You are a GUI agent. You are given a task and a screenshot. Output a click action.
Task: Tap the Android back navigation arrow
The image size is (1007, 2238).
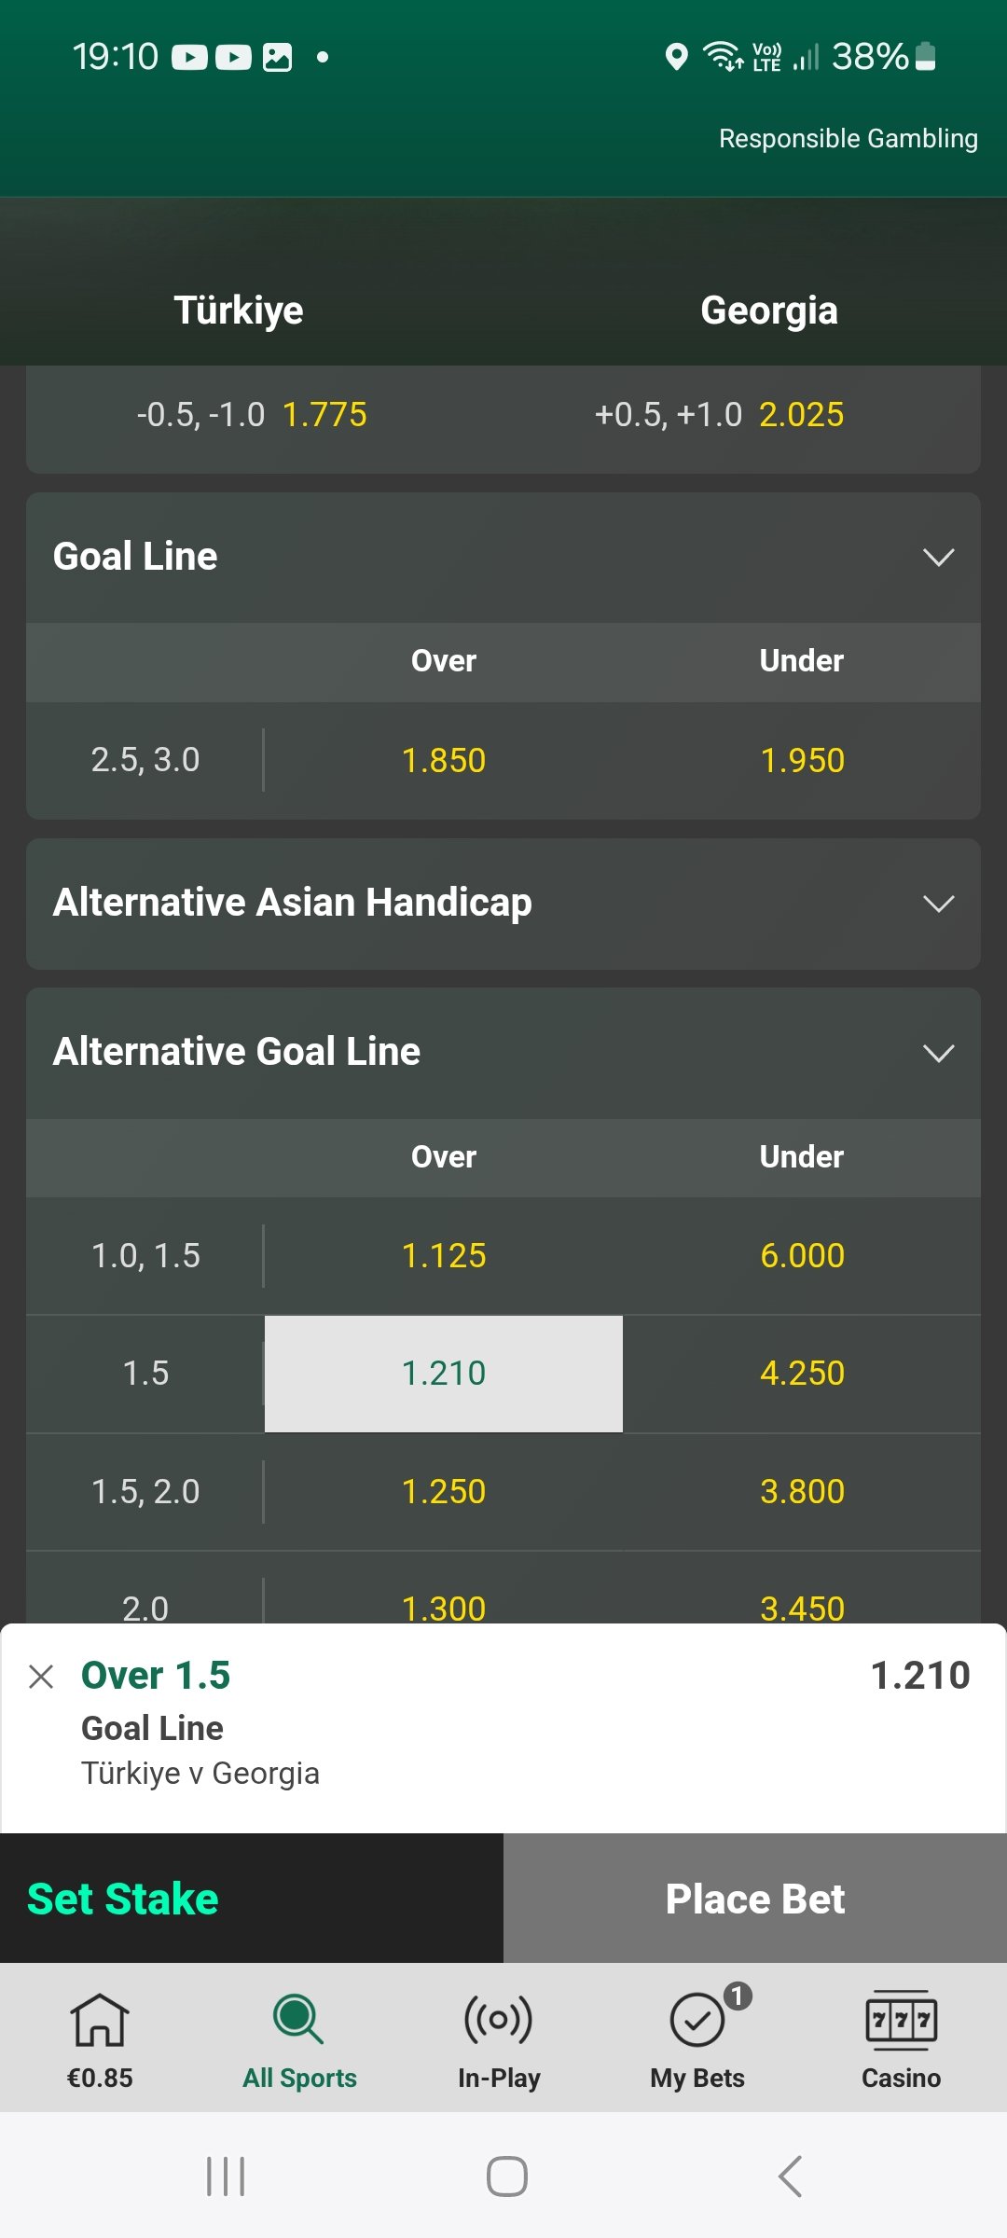pyautogui.click(x=790, y=2176)
